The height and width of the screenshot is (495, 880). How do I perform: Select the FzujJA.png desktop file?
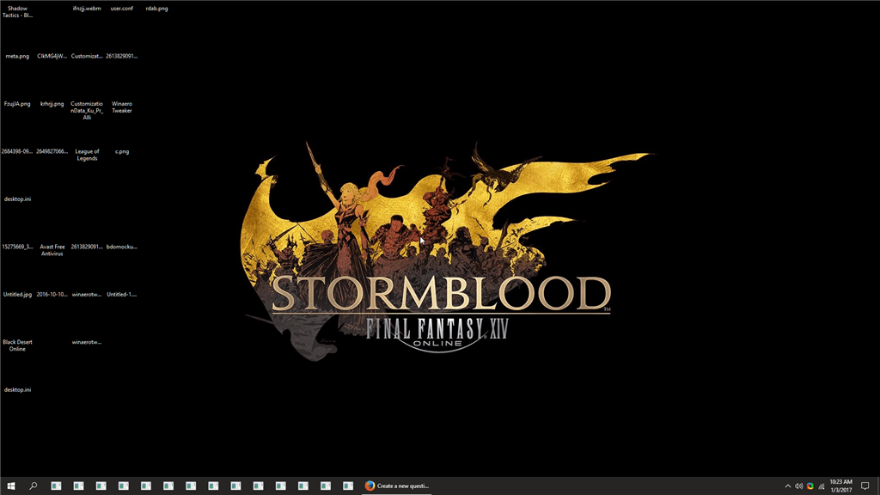tap(17, 104)
